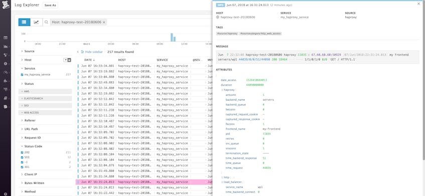The image size is (425, 196).
Task: Click the clear icon on Host facet
Action: 69,60
